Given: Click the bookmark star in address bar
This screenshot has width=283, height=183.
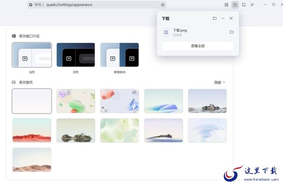Looking at the screenshot, I should tap(163, 5).
